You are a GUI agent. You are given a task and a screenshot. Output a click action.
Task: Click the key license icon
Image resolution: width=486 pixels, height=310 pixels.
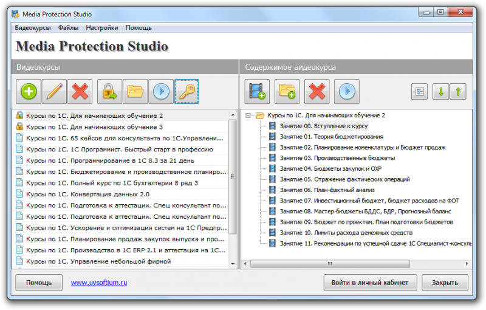187,91
